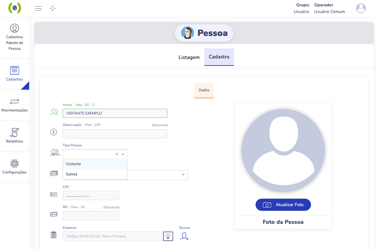This screenshot has height=249, width=379.
Task: Collapse the Tipo Pessoa dropdown arrow
Action: [x=123, y=154]
